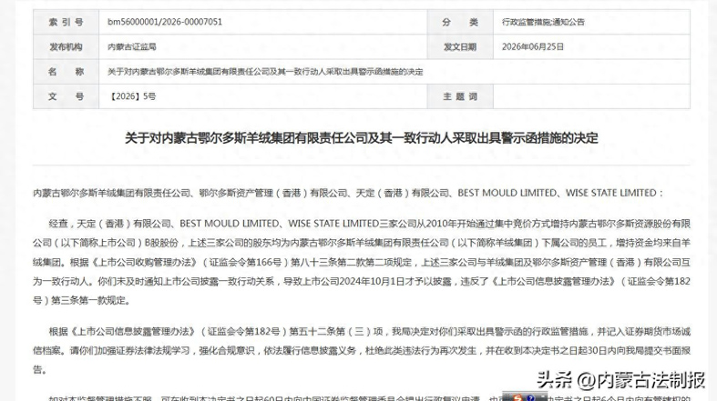This screenshot has width=717, height=401.
Task: Click the bold document headline 关于对内蒙古鄂尔多斯羊绒集团
Action: (362, 138)
